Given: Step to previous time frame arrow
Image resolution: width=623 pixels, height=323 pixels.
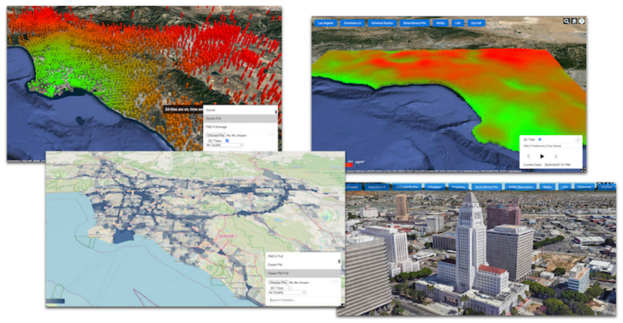Looking at the screenshot, I should click(x=528, y=156).
